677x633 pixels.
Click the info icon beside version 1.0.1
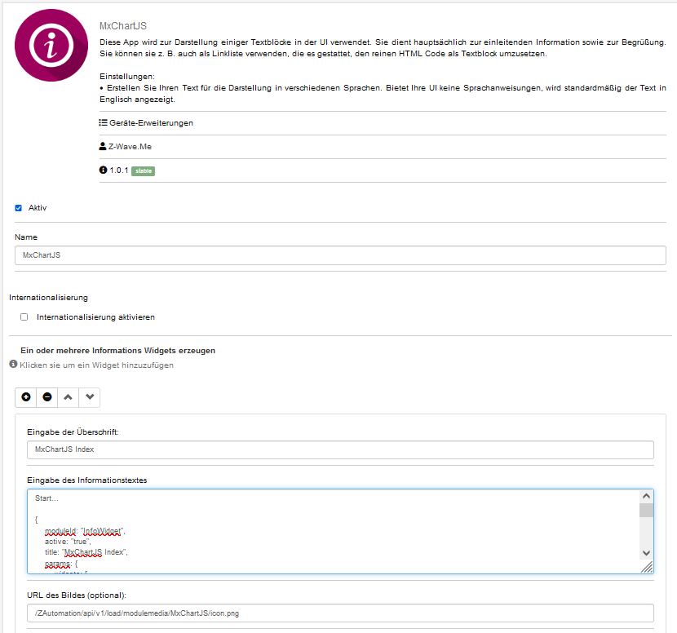(103, 170)
